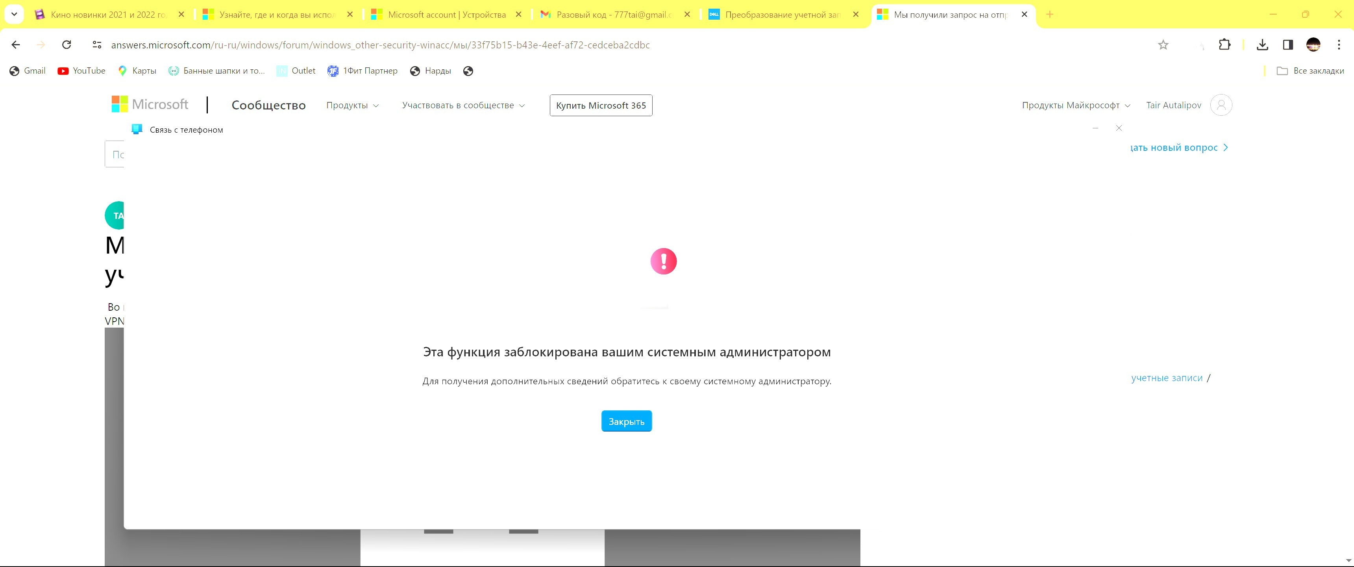The height and width of the screenshot is (567, 1354).
Task: Close the Кино новинки tab
Action: pos(181,15)
